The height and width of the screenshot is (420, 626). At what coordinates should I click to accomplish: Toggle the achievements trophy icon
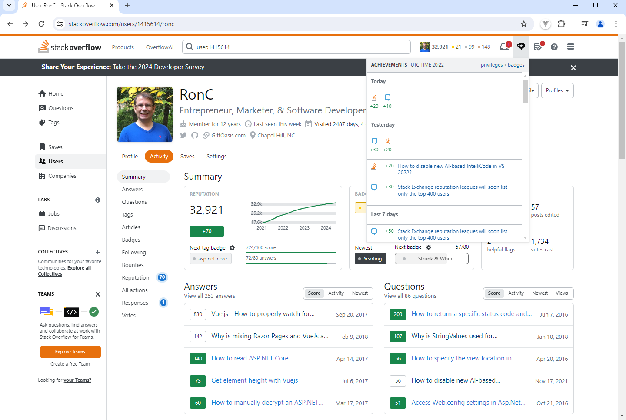521,47
